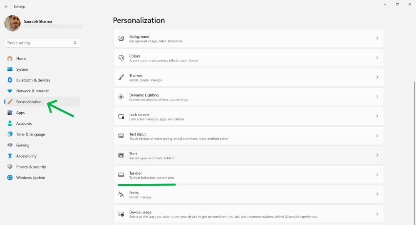Open Taskbar settings via its chevron
The height and width of the screenshot is (225, 416).
(377, 175)
